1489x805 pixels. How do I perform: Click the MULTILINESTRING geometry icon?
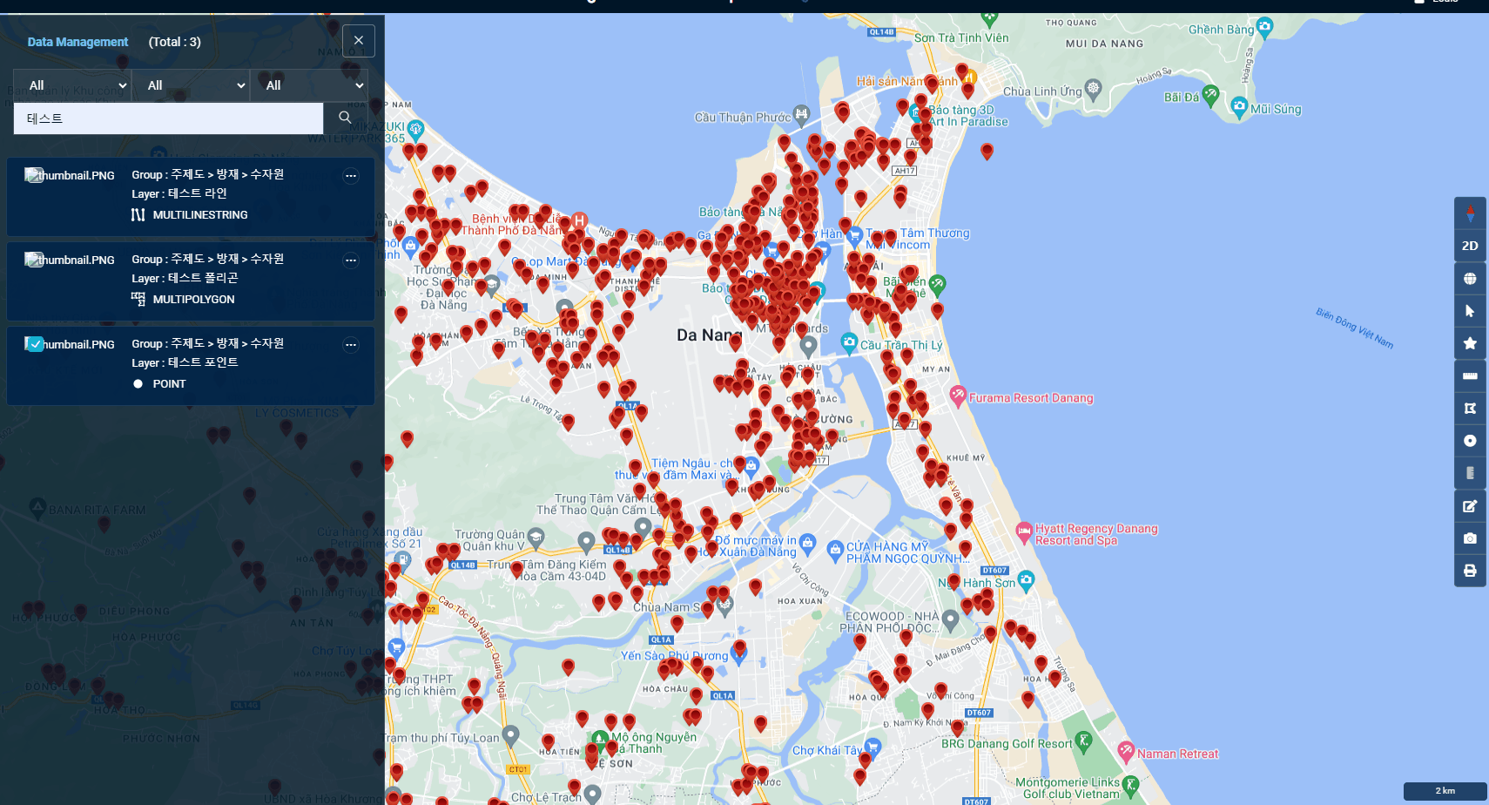138,214
